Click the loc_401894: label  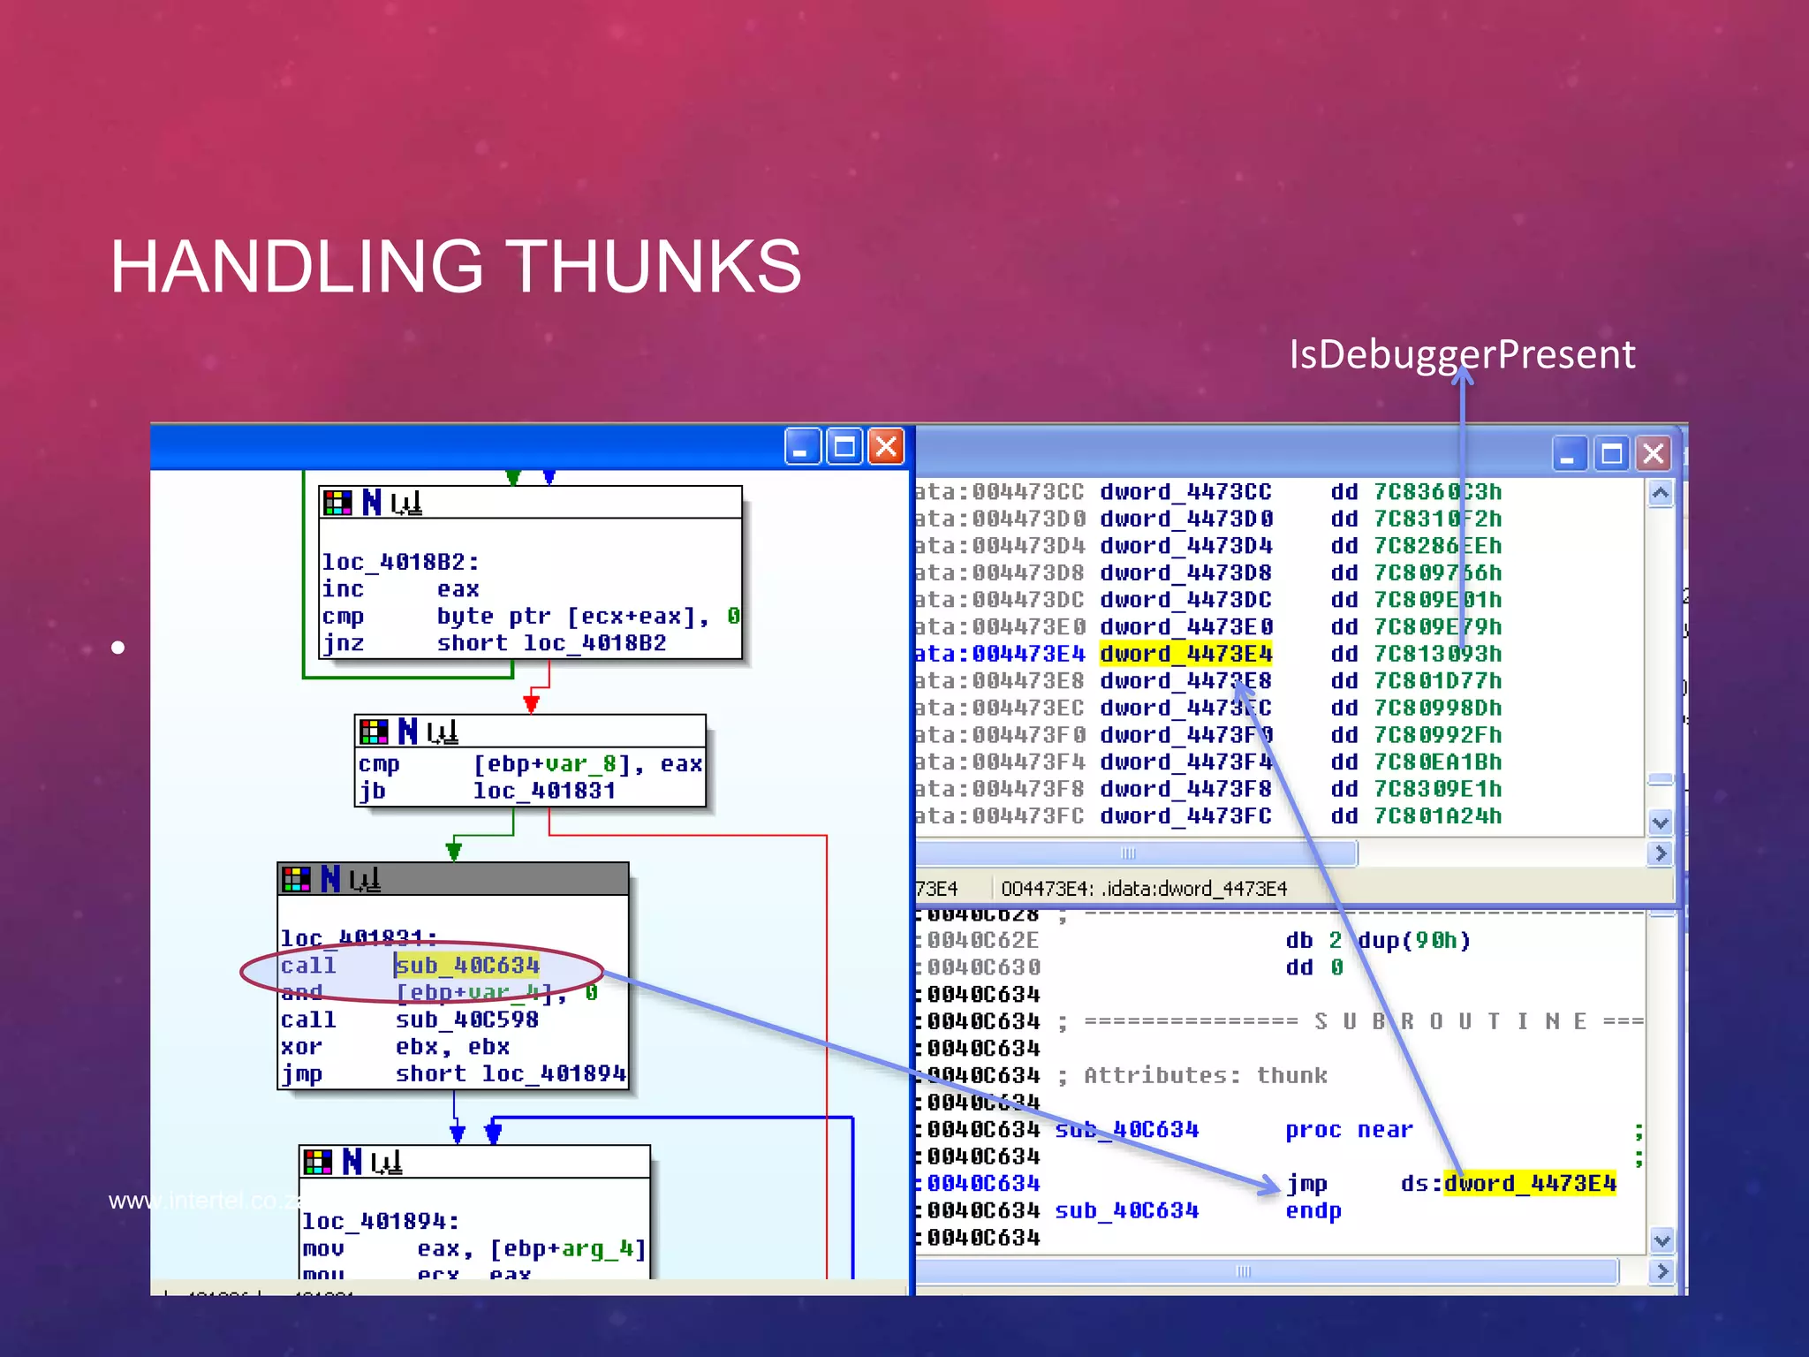coord(381,1222)
